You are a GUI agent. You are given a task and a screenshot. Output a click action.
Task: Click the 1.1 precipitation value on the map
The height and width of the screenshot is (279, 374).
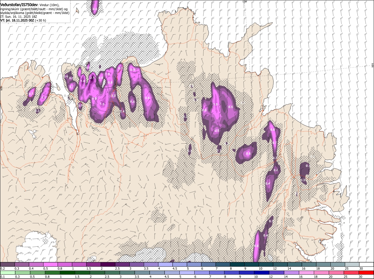(44, 98)
